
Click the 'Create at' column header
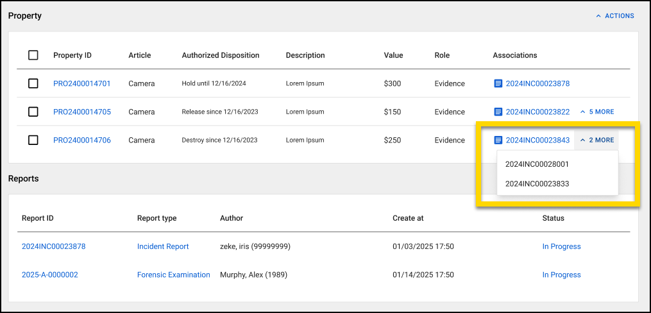coord(408,218)
